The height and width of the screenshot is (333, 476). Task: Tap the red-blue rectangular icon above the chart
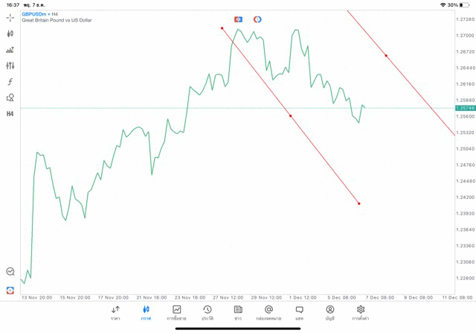click(238, 19)
